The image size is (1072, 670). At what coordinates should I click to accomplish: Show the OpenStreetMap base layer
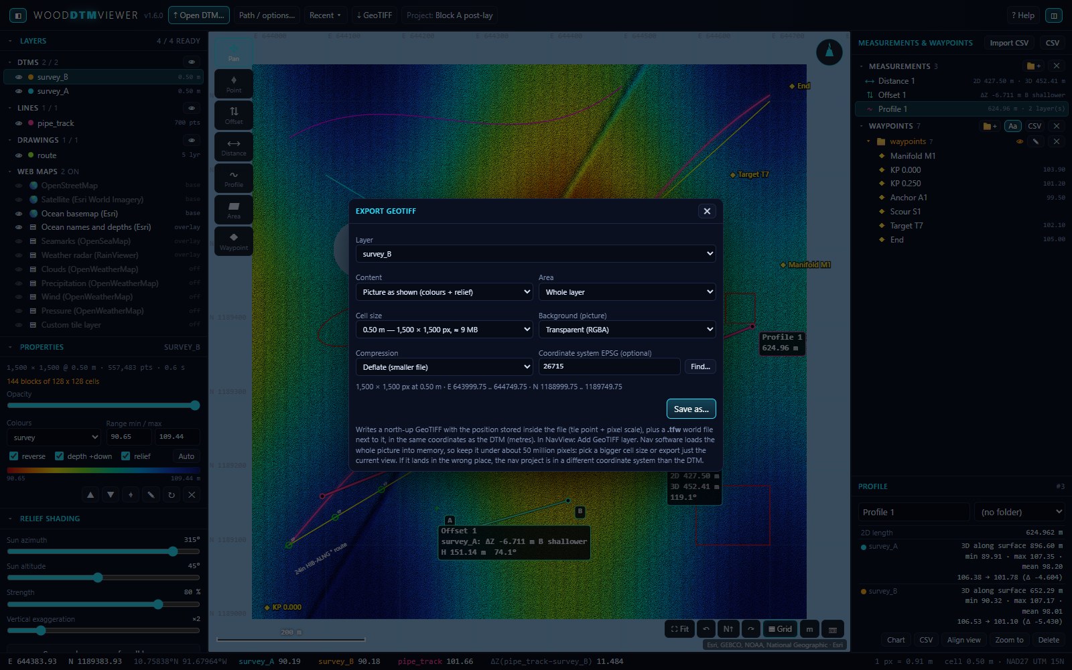click(x=19, y=186)
